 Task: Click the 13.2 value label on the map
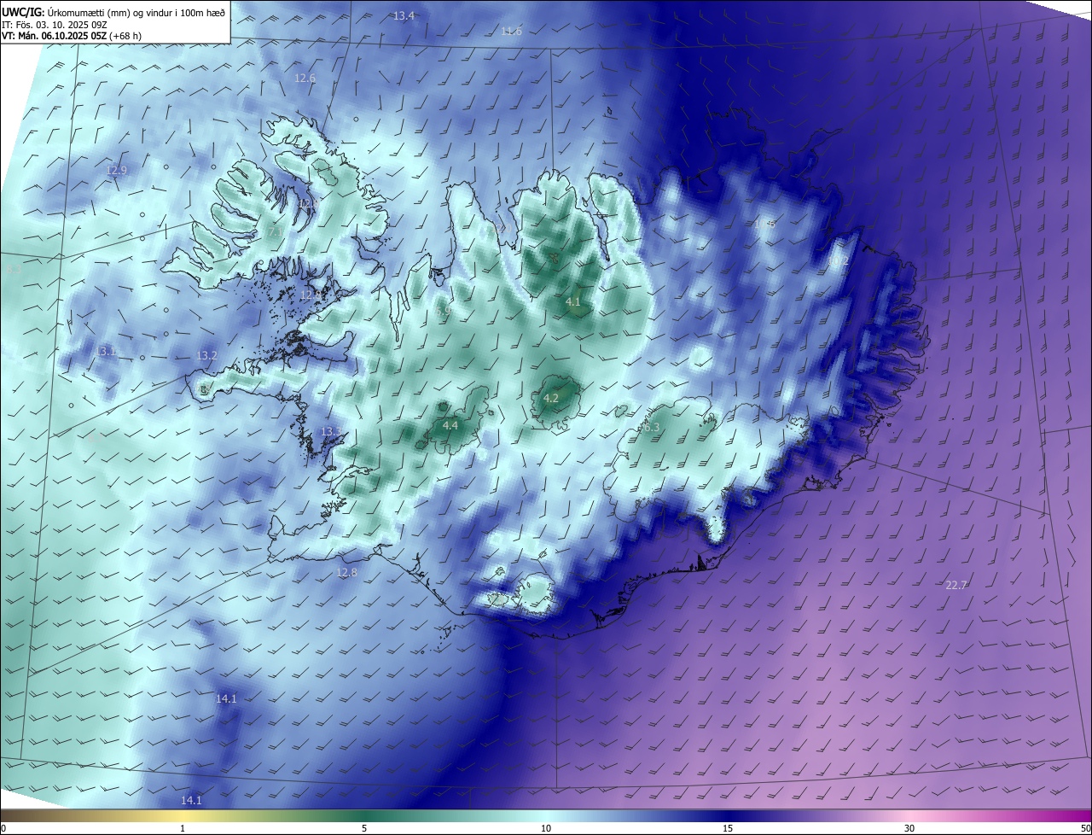click(x=207, y=356)
